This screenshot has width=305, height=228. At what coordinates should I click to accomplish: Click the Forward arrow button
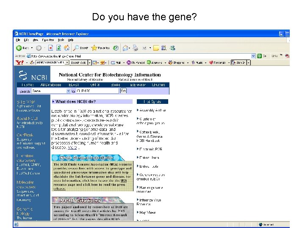[x=39, y=48]
